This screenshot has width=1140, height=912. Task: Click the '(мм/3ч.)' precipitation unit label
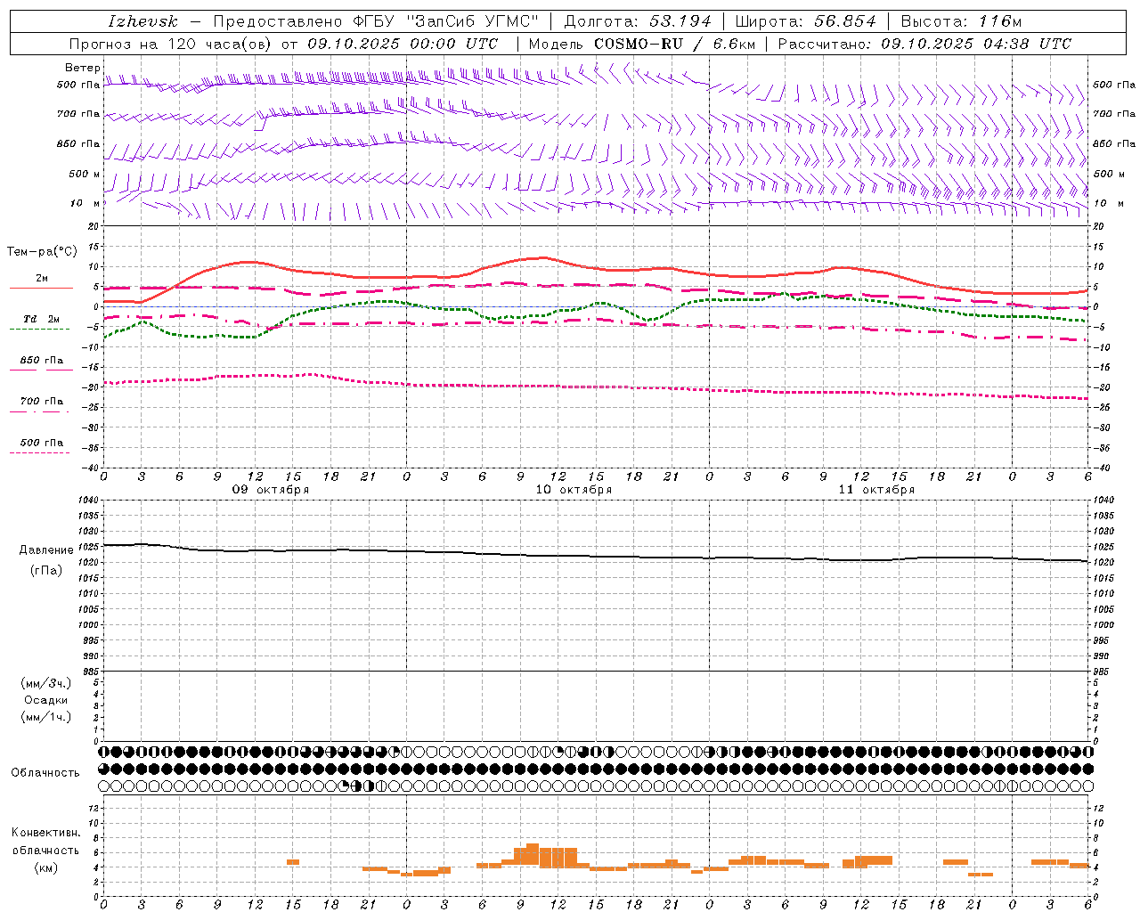pyautogui.click(x=46, y=683)
